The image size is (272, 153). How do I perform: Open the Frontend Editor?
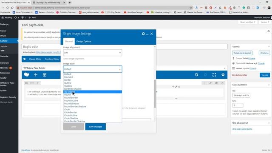tap(52, 59)
